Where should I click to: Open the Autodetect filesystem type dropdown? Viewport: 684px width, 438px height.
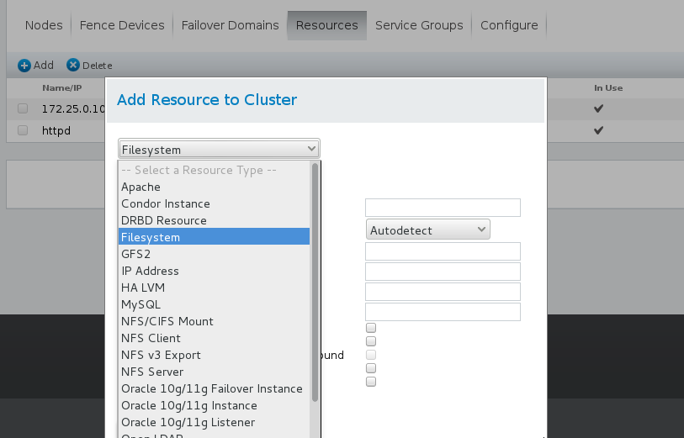click(428, 230)
